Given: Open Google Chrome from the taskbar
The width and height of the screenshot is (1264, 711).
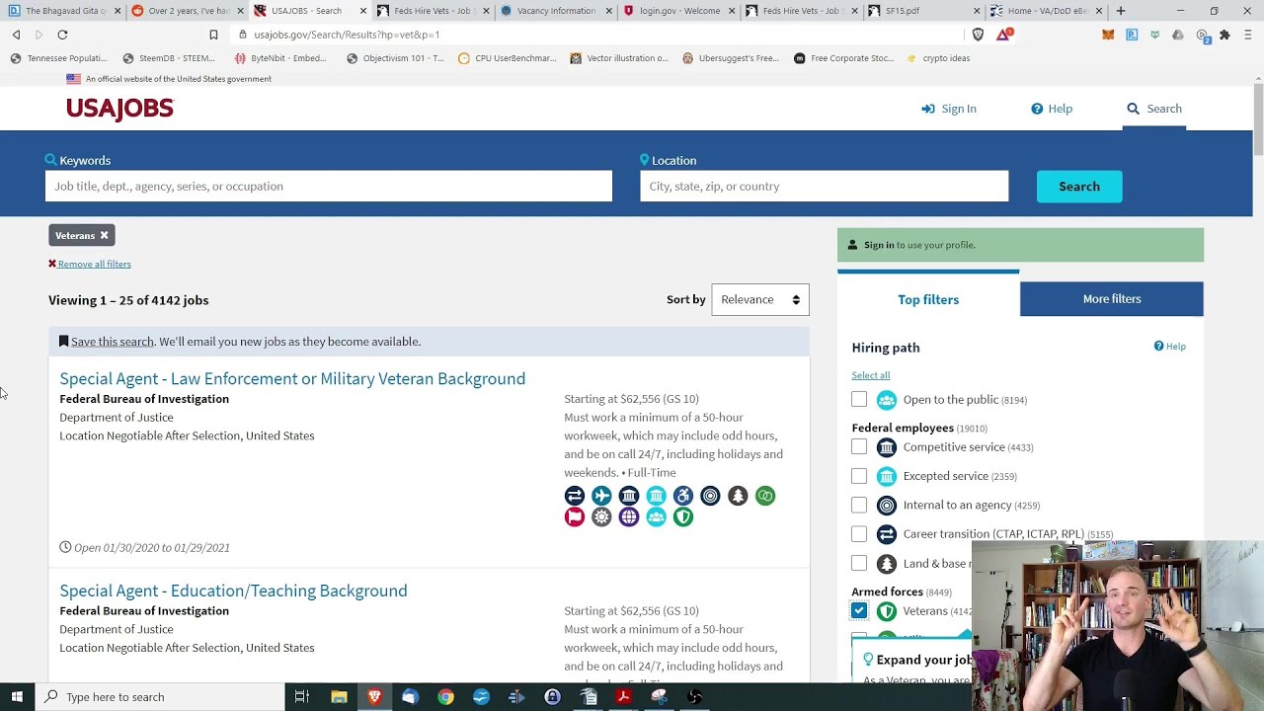Looking at the screenshot, I should tap(445, 697).
